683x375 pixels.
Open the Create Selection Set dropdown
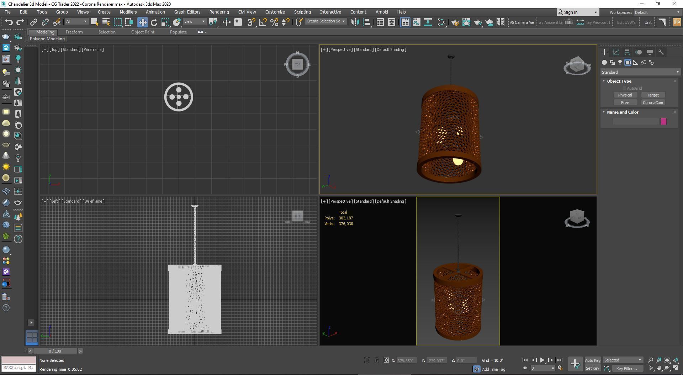[x=325, y=21]
